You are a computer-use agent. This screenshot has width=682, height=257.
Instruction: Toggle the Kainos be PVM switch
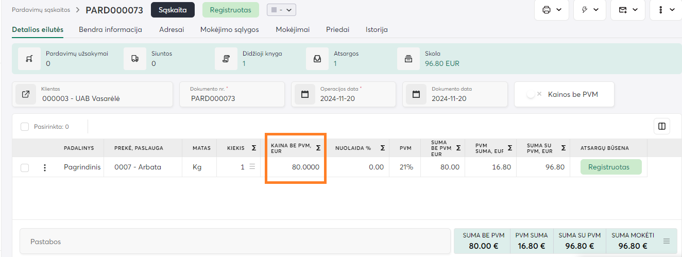533,95
